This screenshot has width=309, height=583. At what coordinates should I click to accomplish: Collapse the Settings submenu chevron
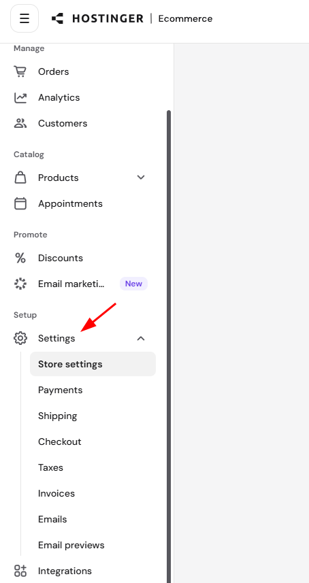click(141, 338)
